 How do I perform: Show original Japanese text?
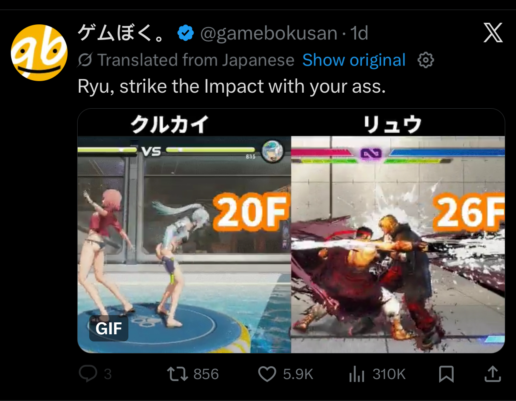354,60
